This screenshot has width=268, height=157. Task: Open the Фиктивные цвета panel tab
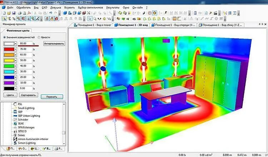tap(18, 31)
